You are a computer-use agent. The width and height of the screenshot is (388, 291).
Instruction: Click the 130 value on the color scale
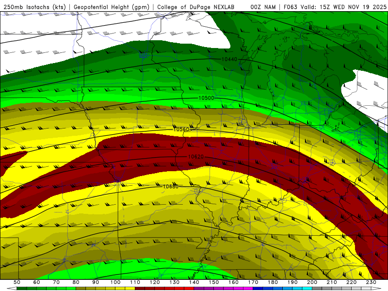click(x=174, y=282)
